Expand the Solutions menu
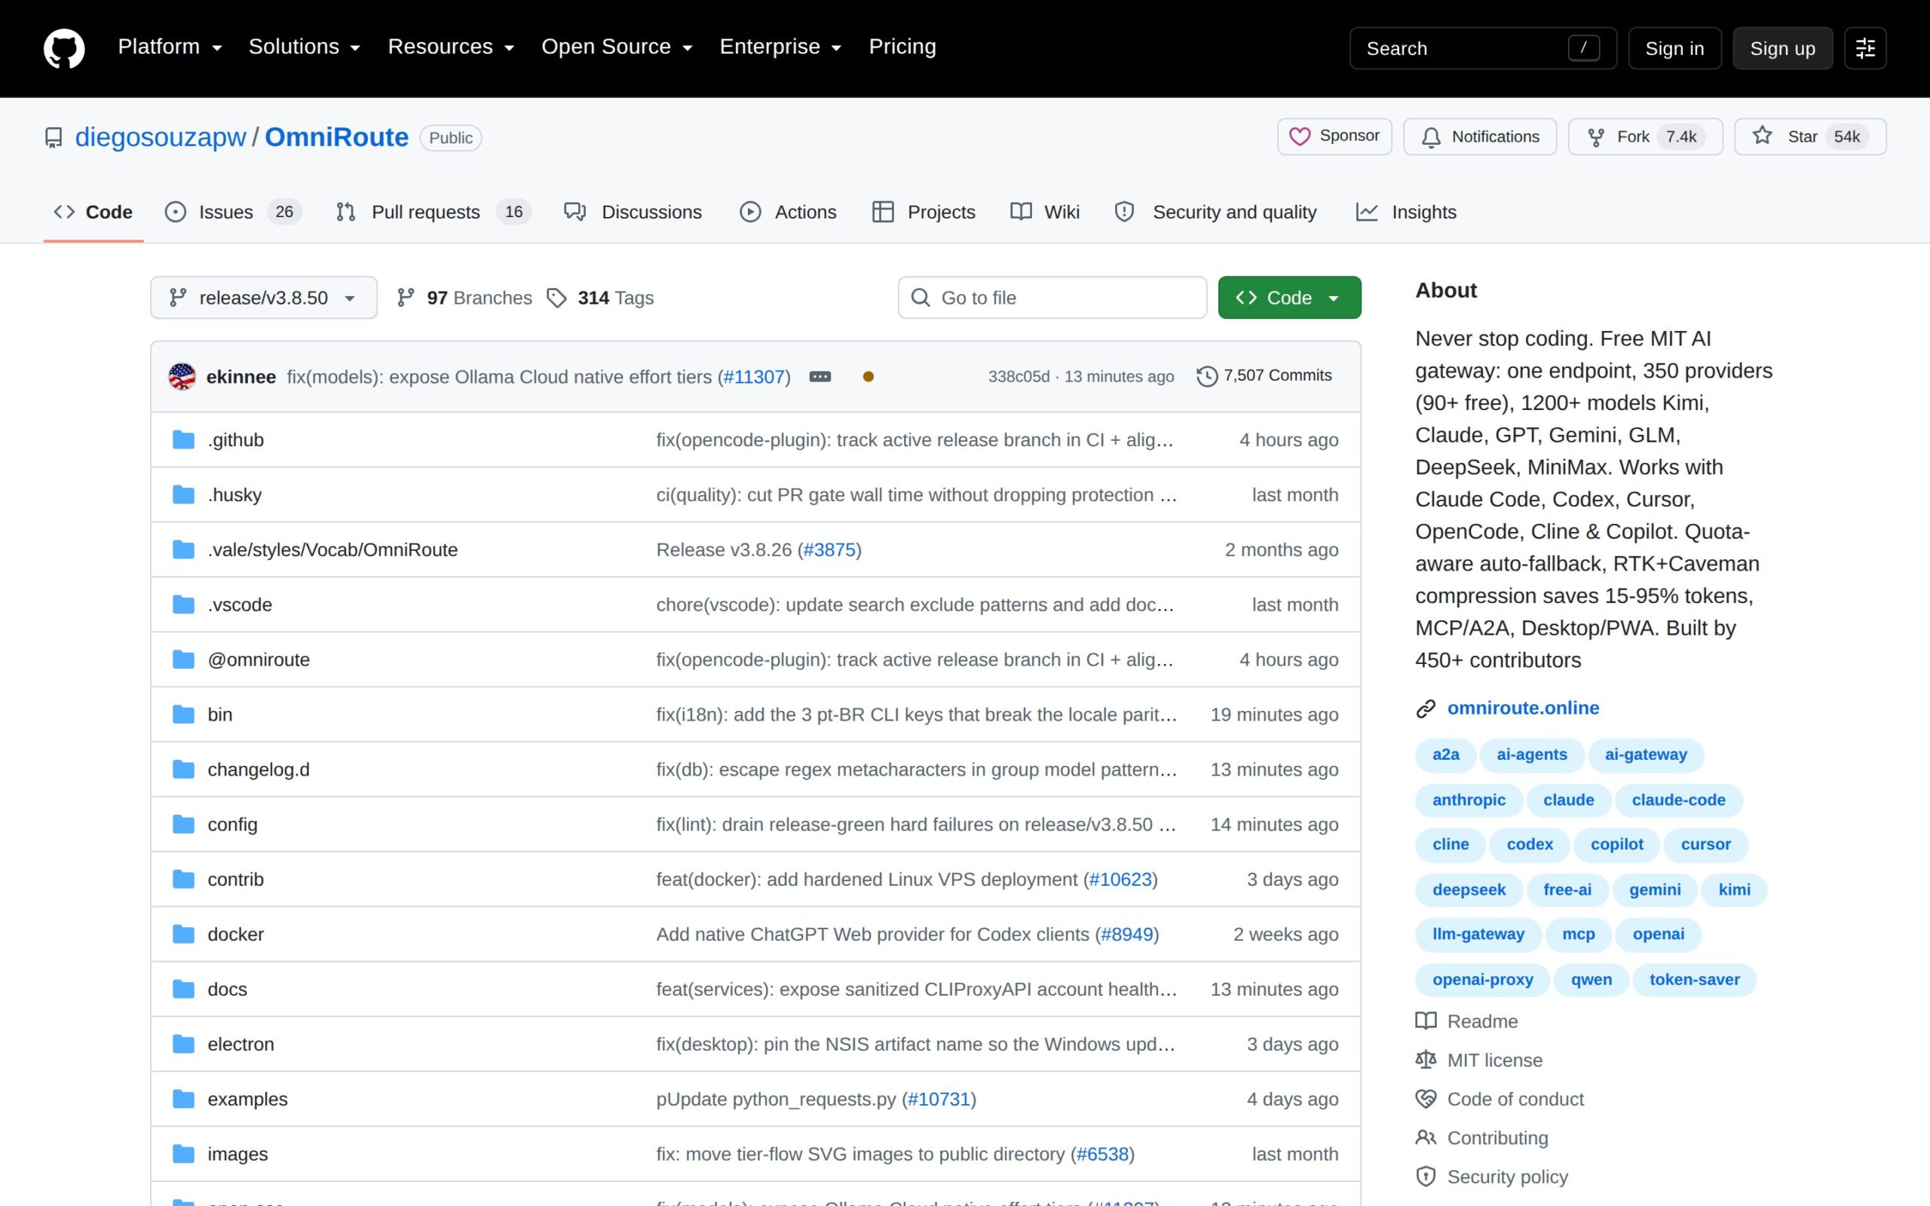 click(x=305, y=47)
